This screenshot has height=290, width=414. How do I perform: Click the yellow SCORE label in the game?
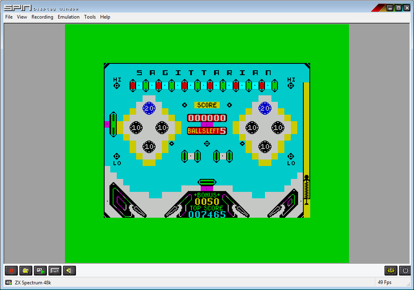point(207,105)
